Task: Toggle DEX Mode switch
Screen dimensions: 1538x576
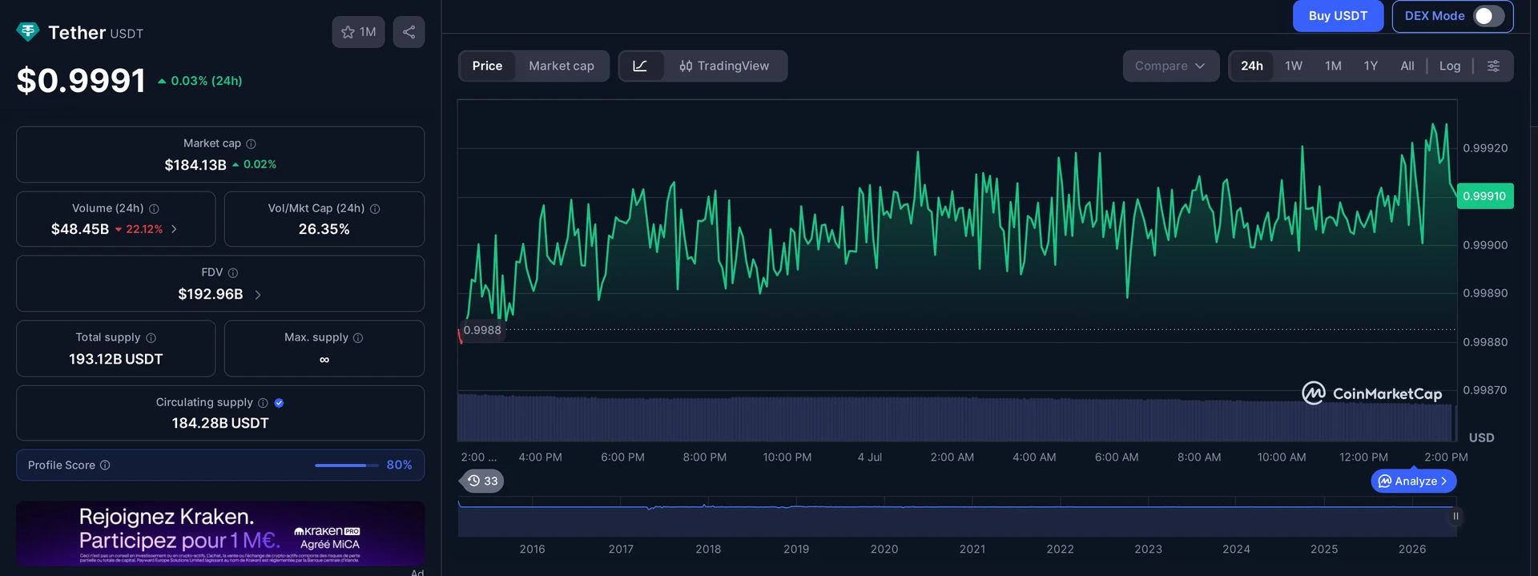Action: (x=1488, y=16)
